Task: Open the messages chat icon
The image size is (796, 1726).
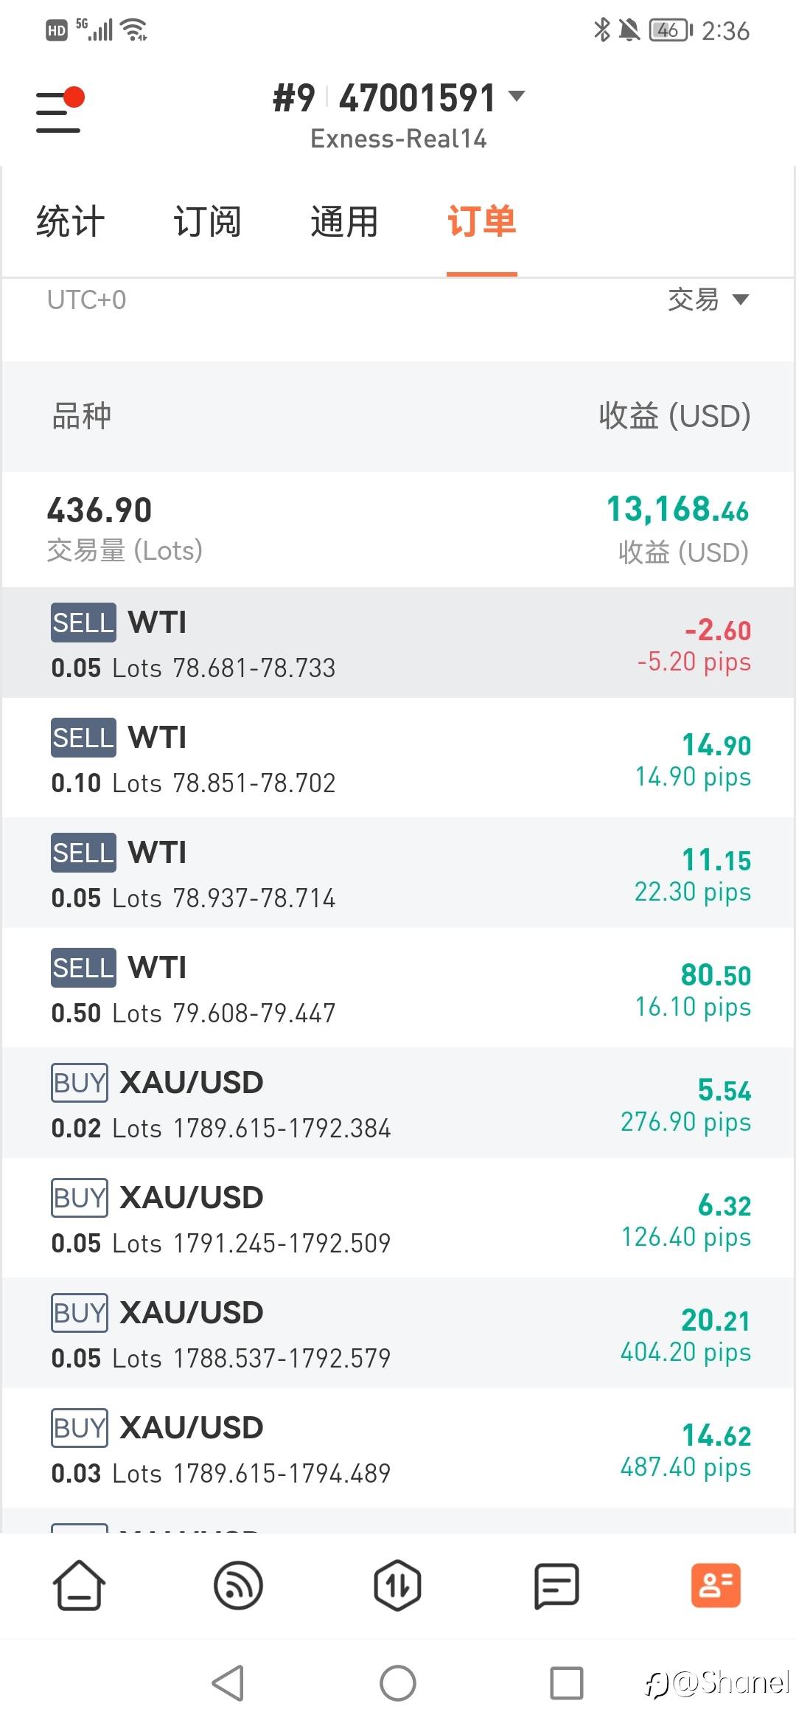Action: pyautogui.click(x=556, y=1585)
